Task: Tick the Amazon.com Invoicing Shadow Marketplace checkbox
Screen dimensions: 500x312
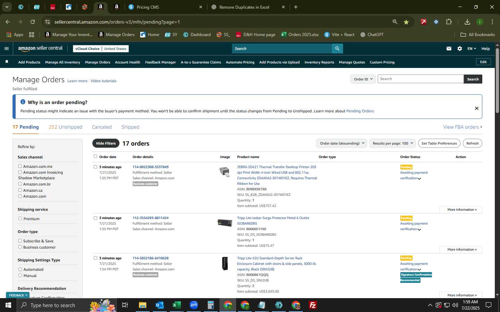Action: point(20,172)
